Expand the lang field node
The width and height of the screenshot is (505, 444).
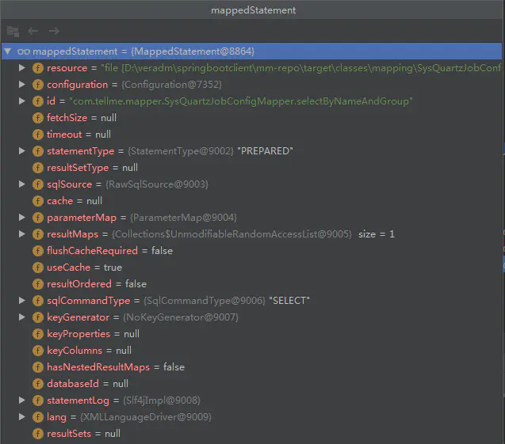tap(22, 417)
